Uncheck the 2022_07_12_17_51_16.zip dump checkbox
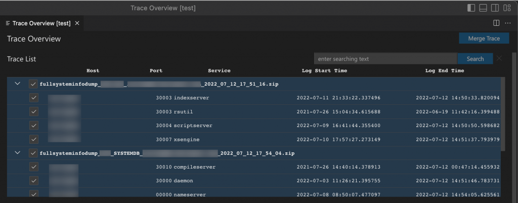The height and width of the screenshot is (203, 518). (33, 84)
